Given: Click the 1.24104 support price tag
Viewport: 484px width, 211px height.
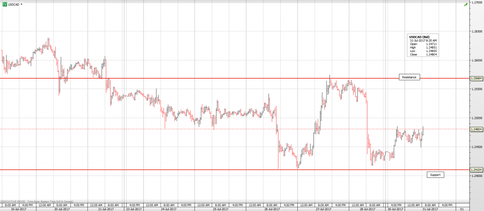Looking at the screenshot, I should (476, 169).
